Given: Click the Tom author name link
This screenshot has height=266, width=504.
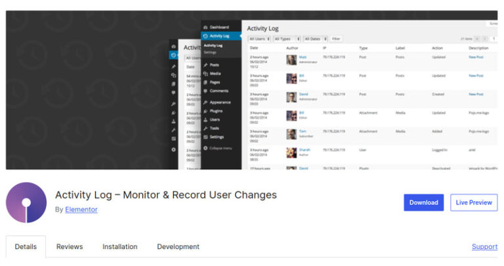Looking at the screenshot, I should click(303, 131).
